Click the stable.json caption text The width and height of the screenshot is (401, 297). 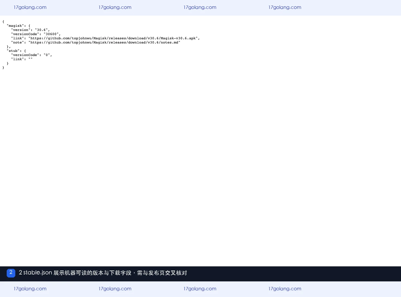click(103, 273)
